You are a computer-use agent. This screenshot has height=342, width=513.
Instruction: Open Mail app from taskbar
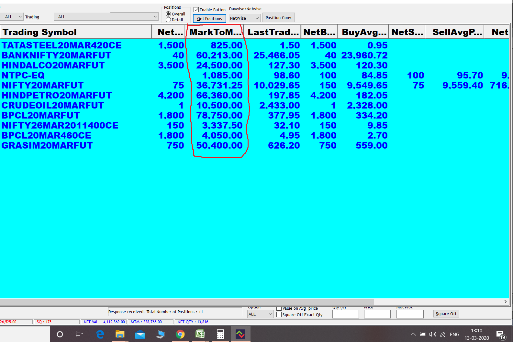tap(140, 334)
